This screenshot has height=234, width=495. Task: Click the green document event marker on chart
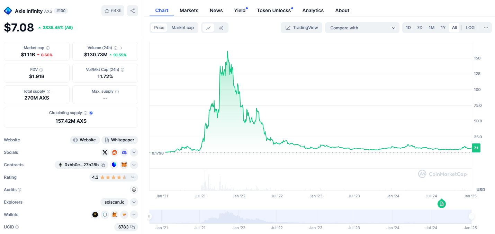click(442, 204)
